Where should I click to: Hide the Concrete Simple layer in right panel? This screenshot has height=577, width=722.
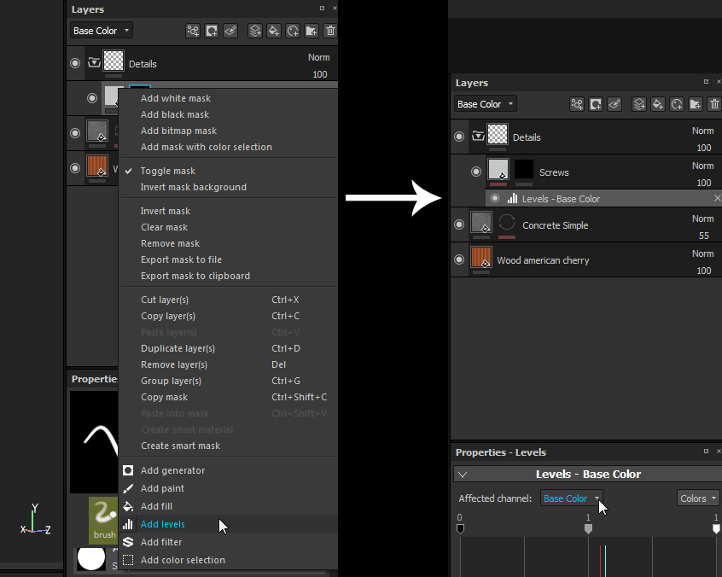pos(459,224)
